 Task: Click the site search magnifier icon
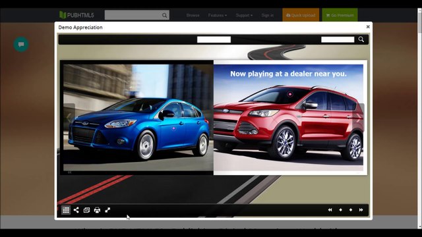click(165, 15)
